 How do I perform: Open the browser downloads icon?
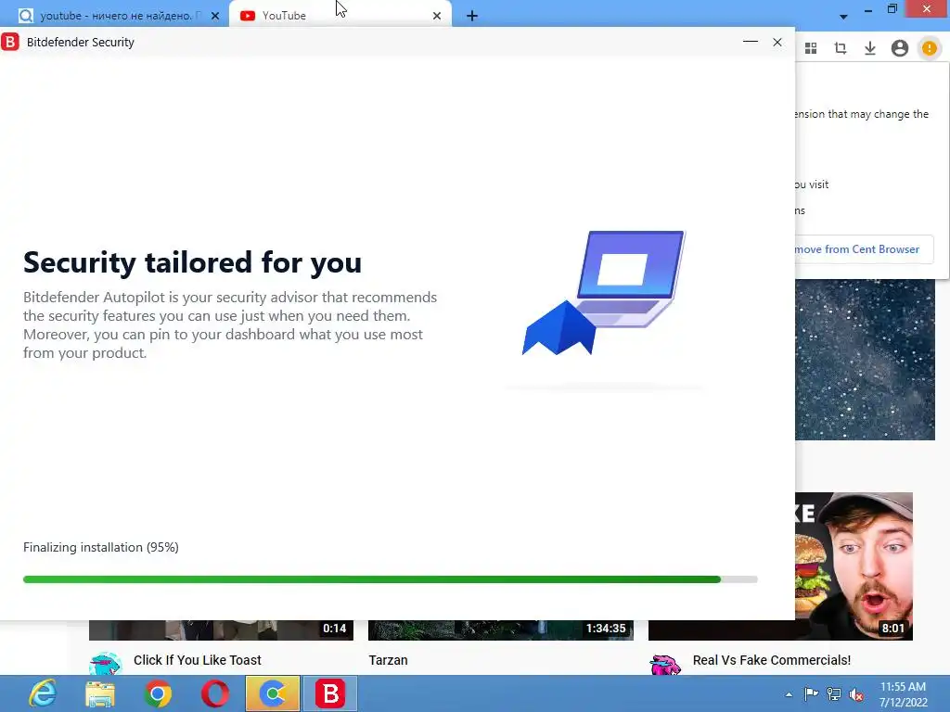tap(870, 48)
